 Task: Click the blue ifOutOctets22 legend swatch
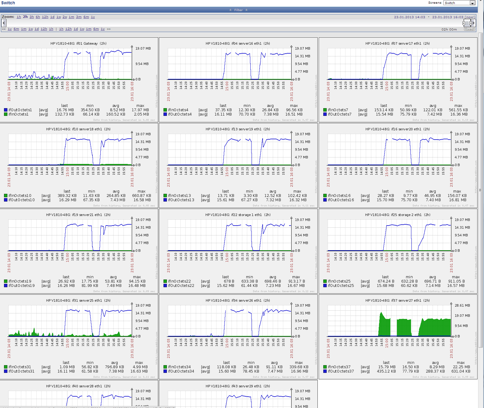tap(165, 286)
